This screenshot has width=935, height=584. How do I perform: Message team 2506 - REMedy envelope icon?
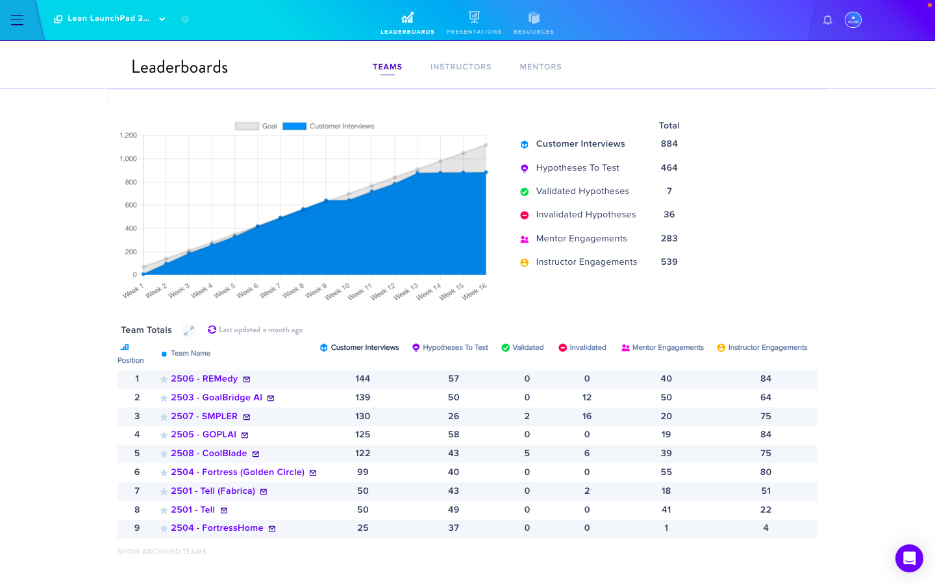[247, 380]
